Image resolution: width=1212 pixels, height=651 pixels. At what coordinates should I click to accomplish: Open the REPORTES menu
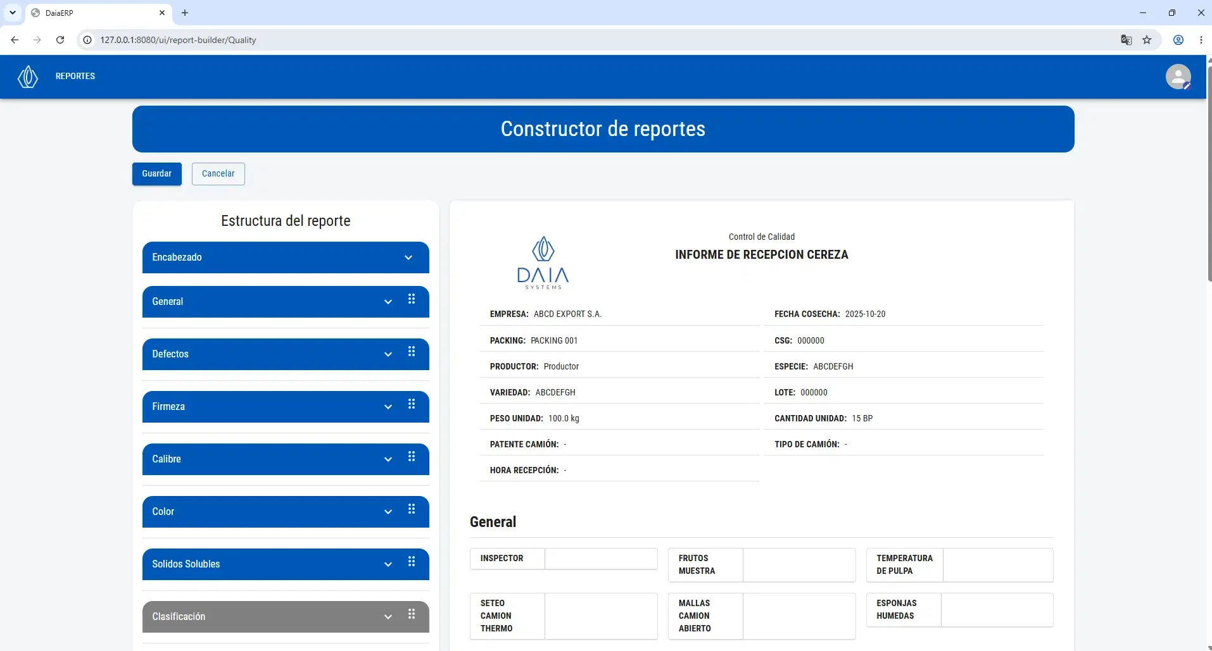[75, 76]
